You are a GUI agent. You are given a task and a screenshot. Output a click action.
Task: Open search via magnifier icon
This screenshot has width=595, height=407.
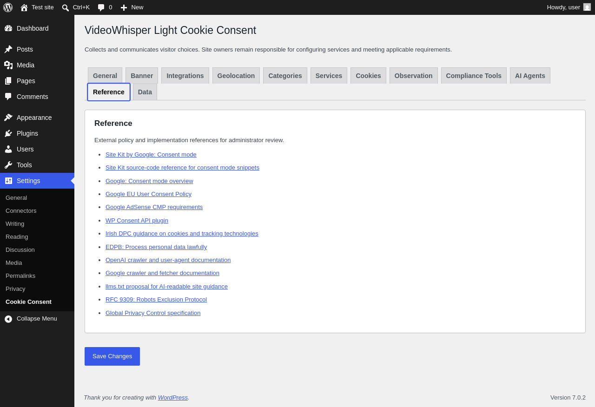pyautogui.click(x=66, y=7)
